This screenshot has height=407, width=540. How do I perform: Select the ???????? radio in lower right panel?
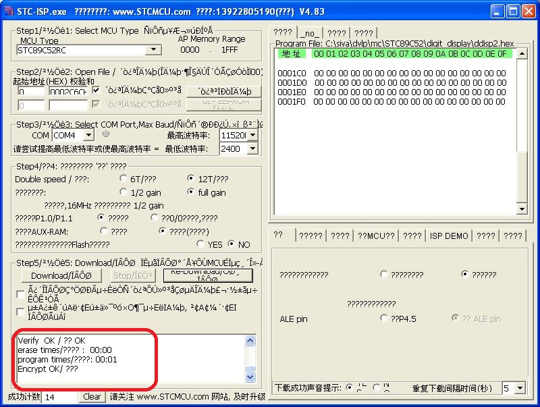point(383,274)
